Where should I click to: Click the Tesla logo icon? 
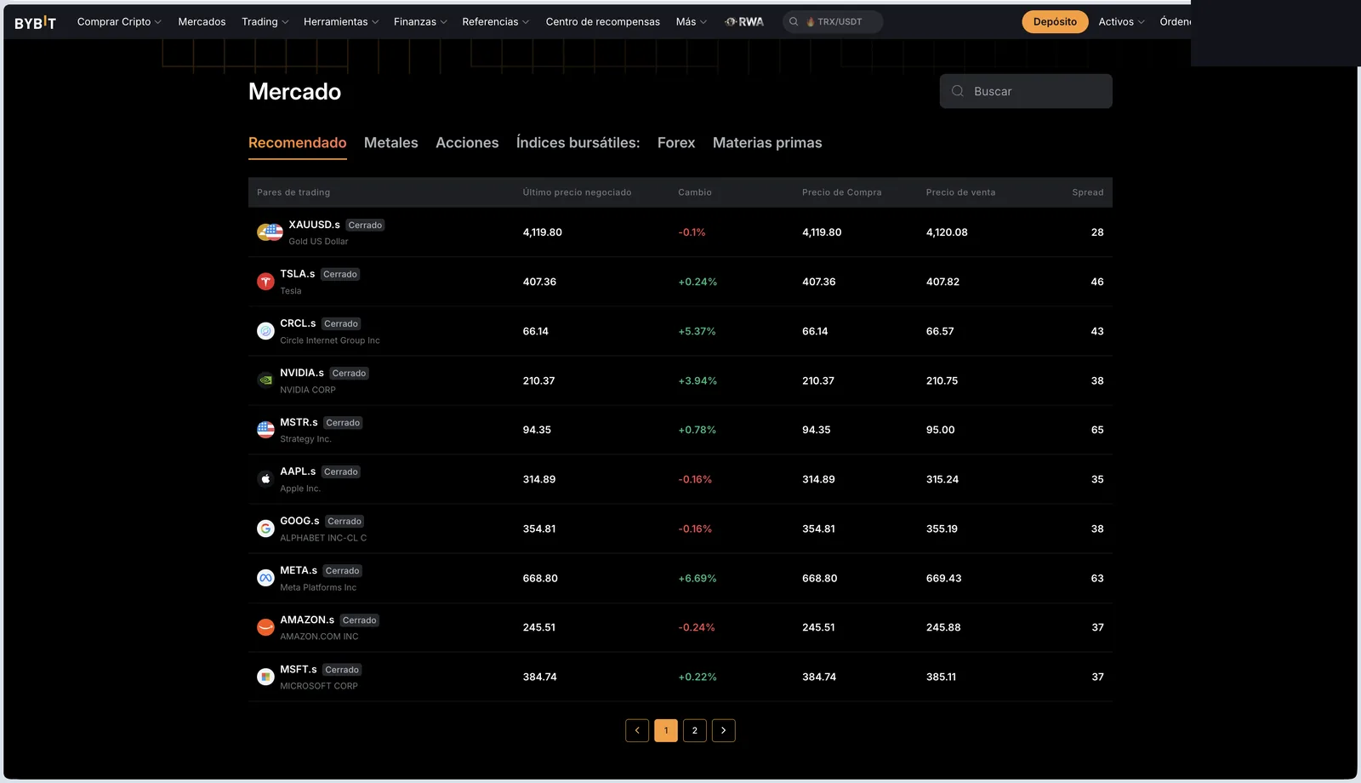coord(265,282)
